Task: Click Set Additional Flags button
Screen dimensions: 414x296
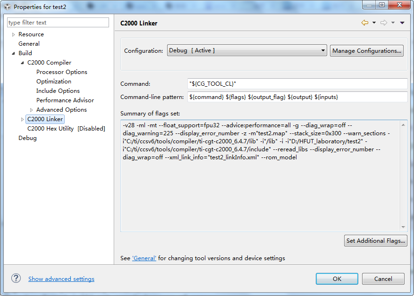Action: [x=375, y=240]
